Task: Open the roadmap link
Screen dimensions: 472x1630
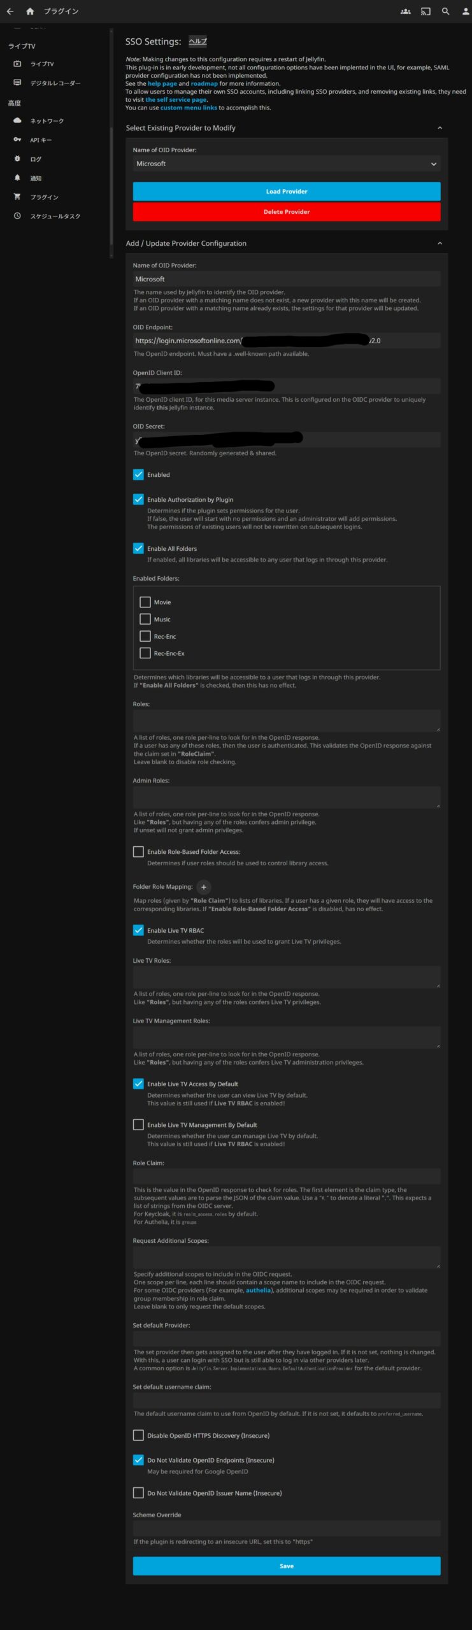Action: [204, 83]
